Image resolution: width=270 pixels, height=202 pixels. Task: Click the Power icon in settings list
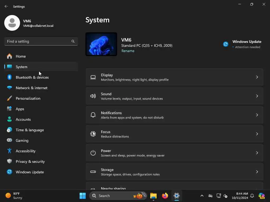tap(93, 153)
